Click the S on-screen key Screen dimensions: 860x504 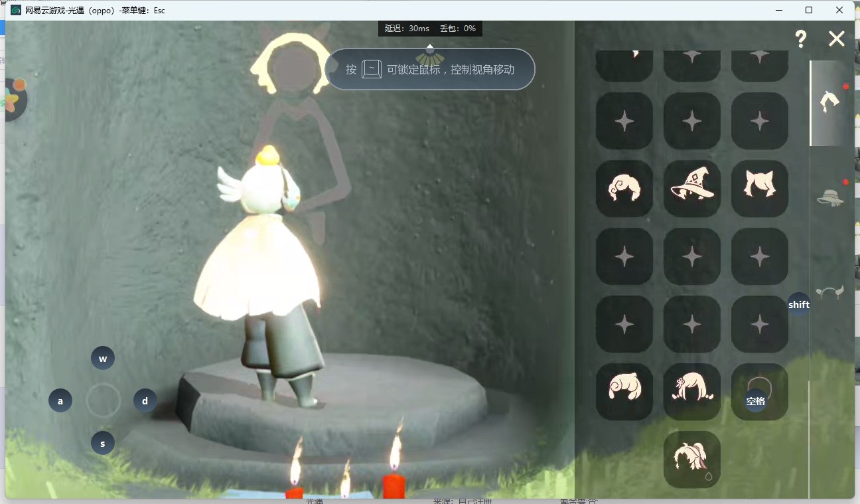103,444
